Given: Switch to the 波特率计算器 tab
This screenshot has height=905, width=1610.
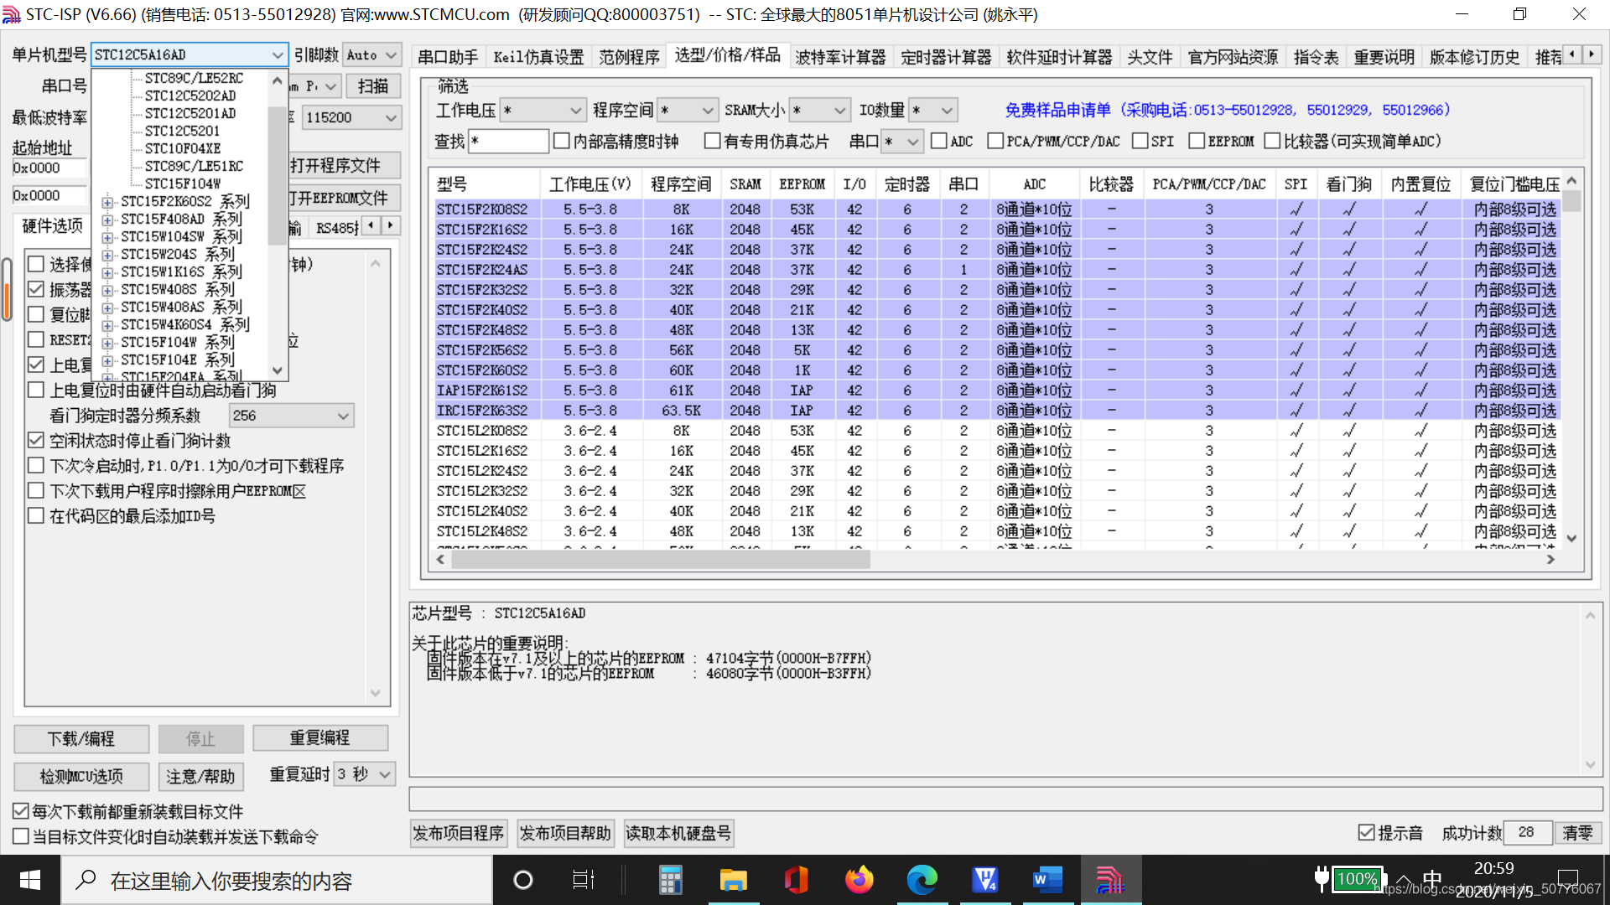Looking at the screenshot, I should (840, 57).
